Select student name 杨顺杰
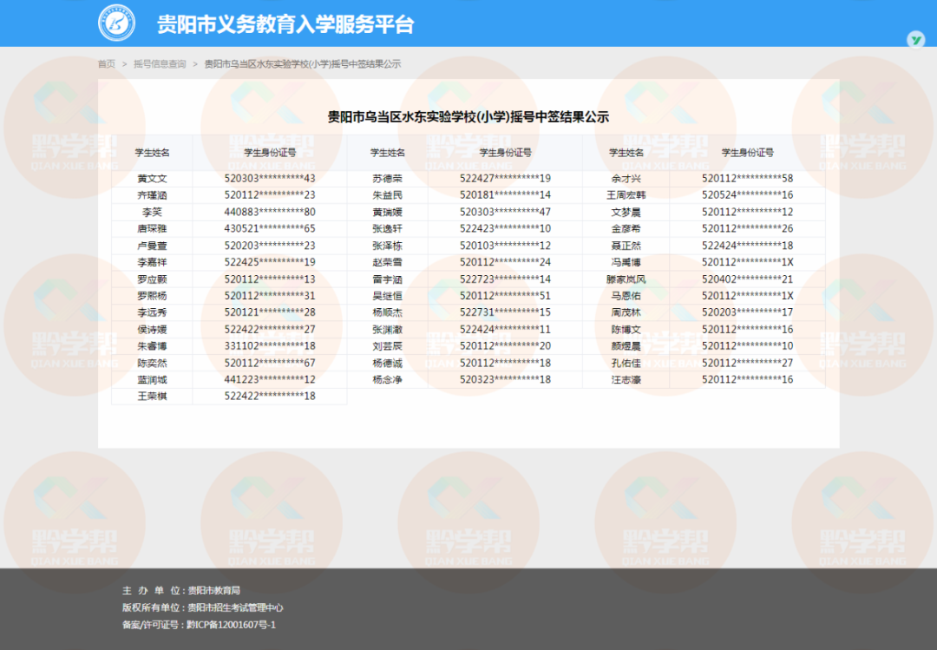This screenshot has width=937, height=650. pyautogui.click(x=387, y=312)
